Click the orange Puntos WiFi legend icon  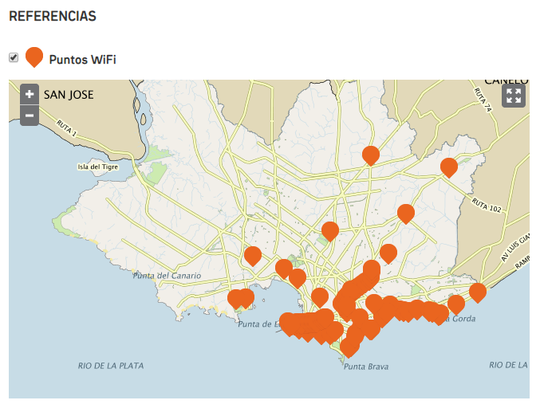[x=34, y=57]
